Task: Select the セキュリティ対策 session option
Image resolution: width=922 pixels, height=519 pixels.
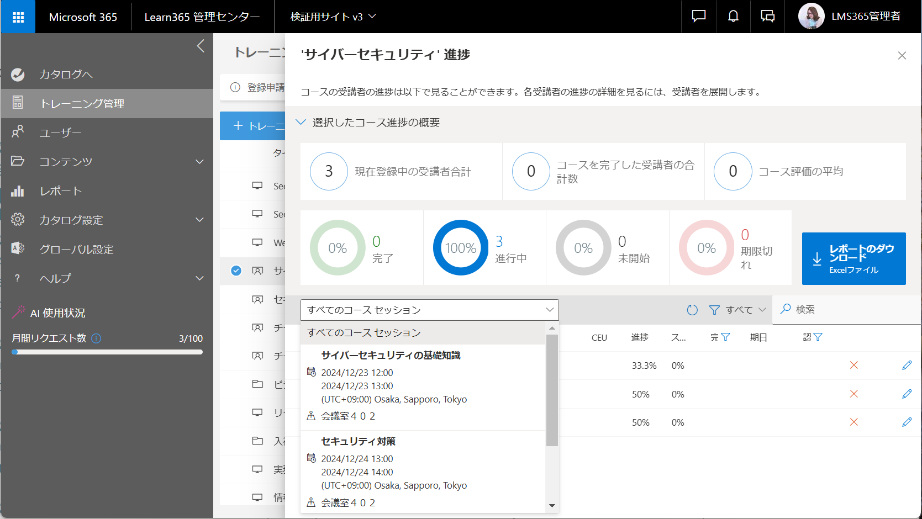Action: [x=423, y=472]
